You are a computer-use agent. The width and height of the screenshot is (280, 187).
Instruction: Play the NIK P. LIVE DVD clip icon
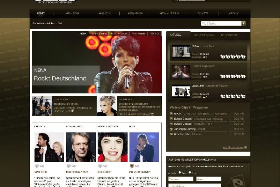[x=171, y=114]
